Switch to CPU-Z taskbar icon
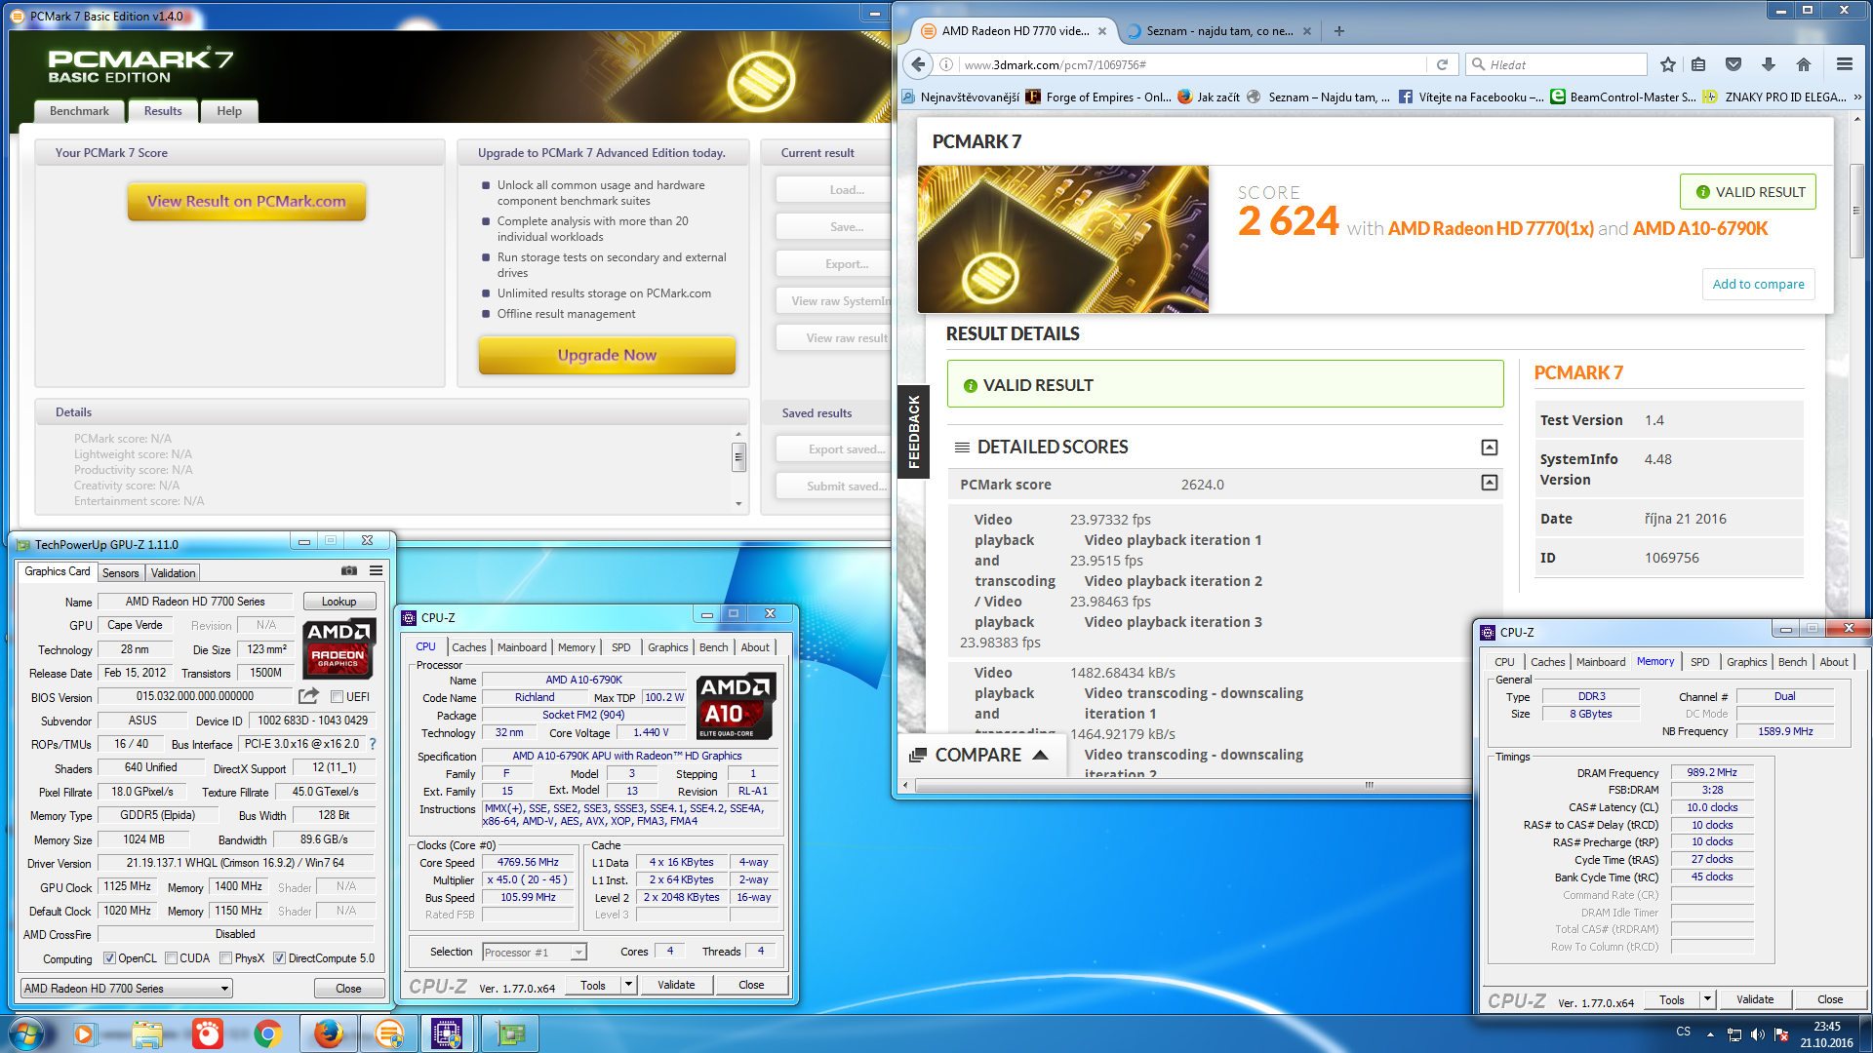1873x1053 pixels. coord(447,1033)
